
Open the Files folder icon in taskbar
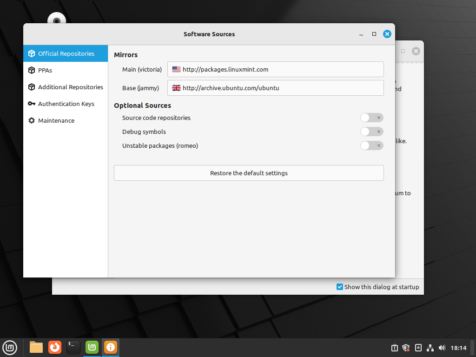click(x=36, y=347)
